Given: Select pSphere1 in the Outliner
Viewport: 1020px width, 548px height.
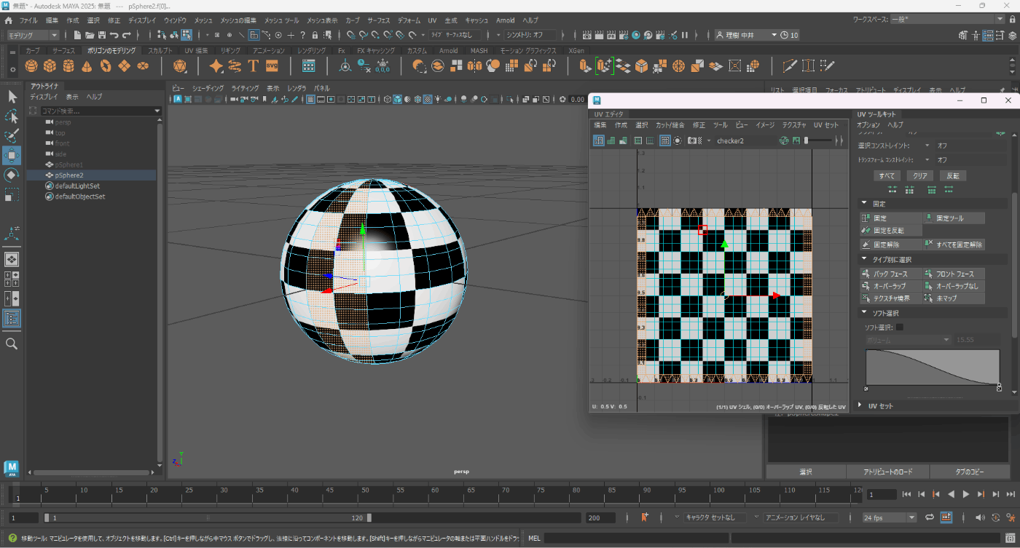Looking at the screenshot, I should click(x=68, y=164).
